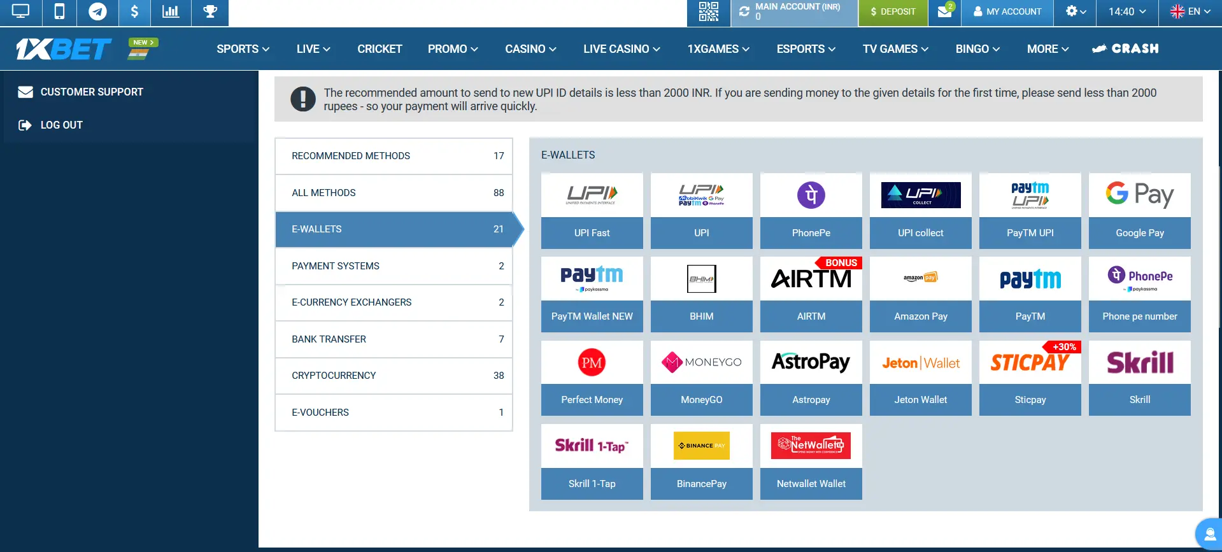Select UPI Fast payment method

point(592,211)
